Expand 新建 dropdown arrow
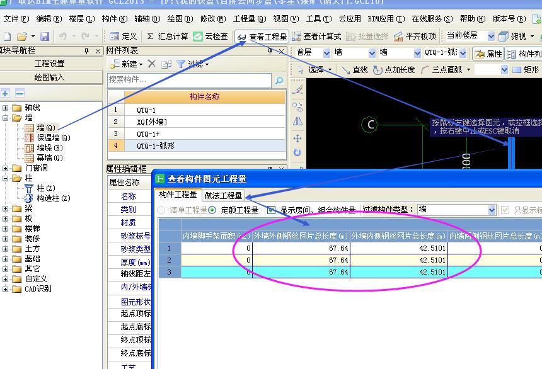Viewport: 542px width, 369px height. pyautogui.click(x=141, y=64)
